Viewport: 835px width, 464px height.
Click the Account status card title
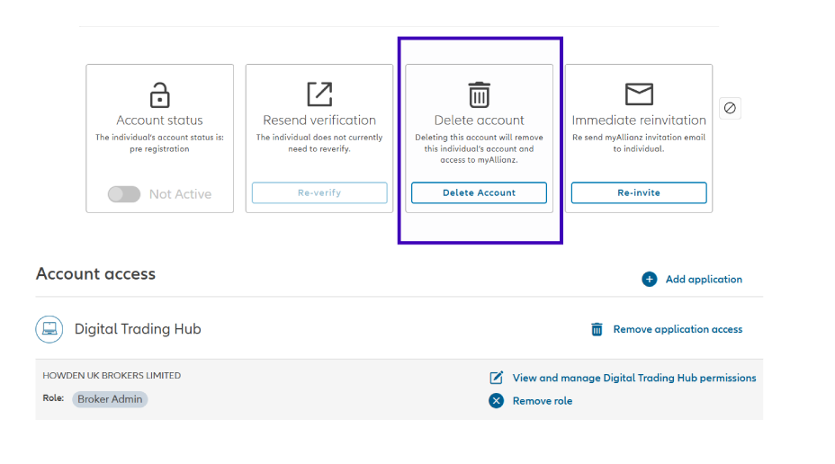tap(160, 120)
